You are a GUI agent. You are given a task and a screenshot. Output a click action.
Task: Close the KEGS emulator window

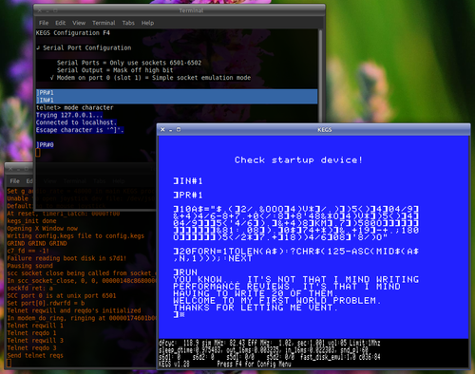point(162,129)
